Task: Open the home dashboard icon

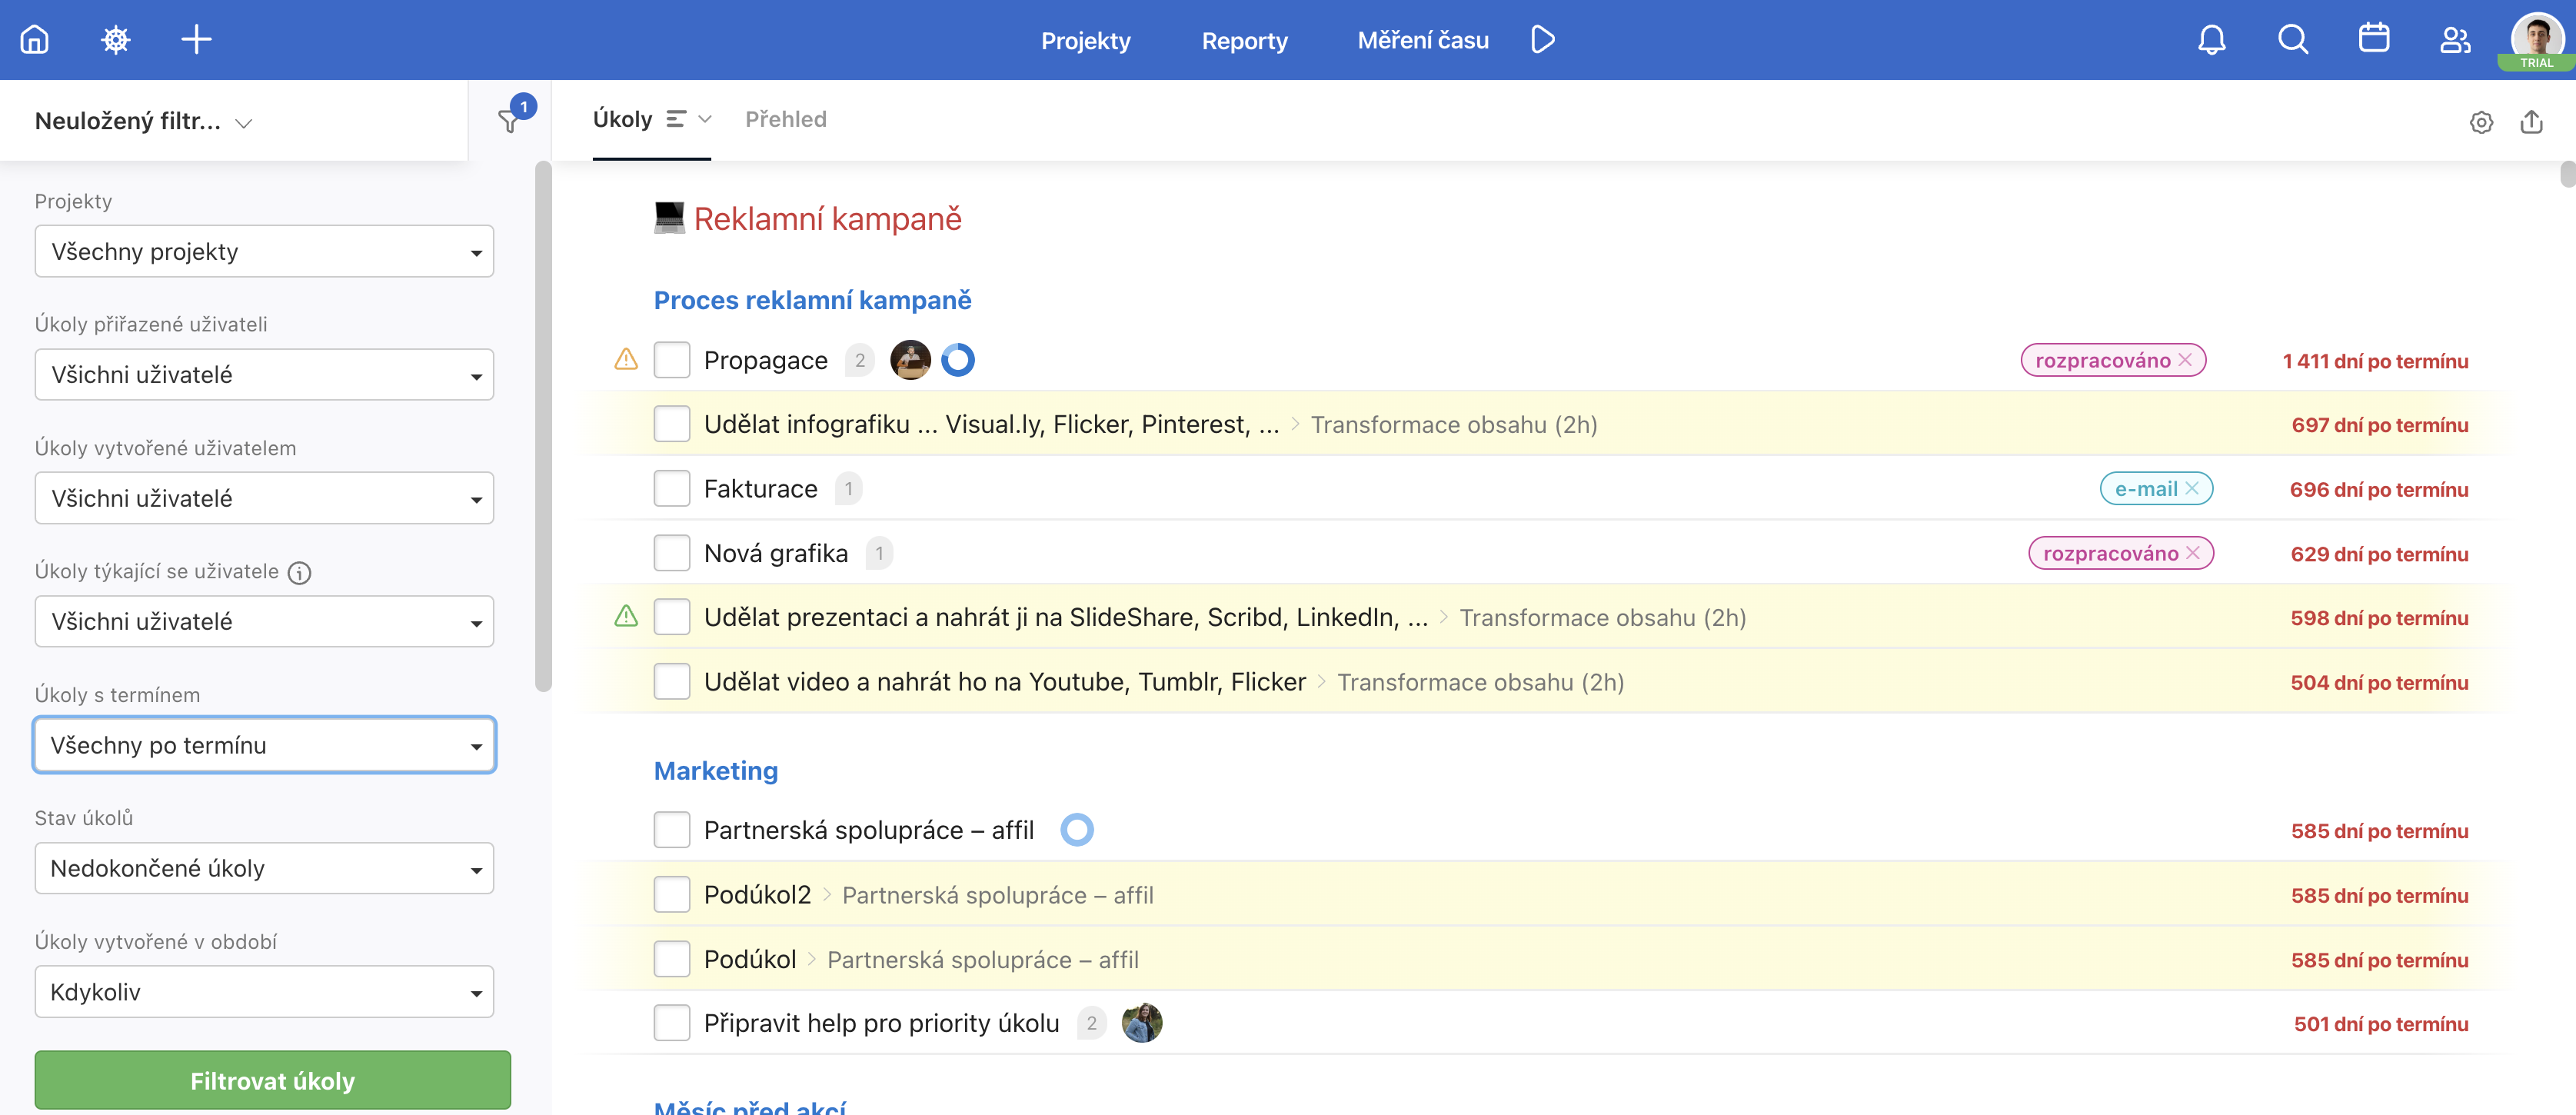Action: 35,40
